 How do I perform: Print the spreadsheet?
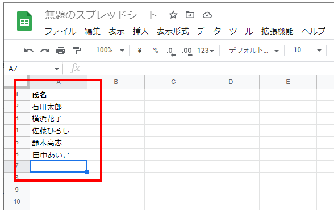point(61,51)
